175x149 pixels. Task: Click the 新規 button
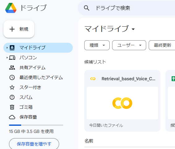click(19, 29)
